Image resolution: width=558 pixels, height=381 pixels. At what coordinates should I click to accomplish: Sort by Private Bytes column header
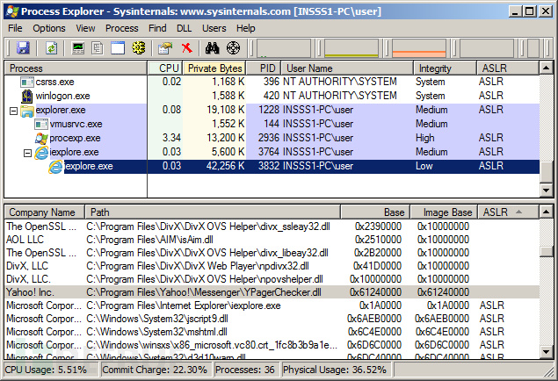coord(214,68)
